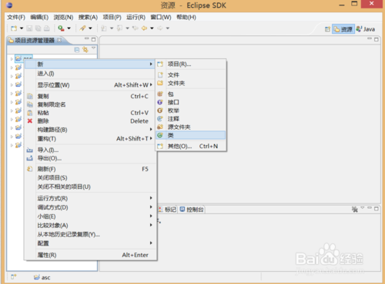Switch to the 标记 tab
The image size is (385, 284).
[167, 210]
